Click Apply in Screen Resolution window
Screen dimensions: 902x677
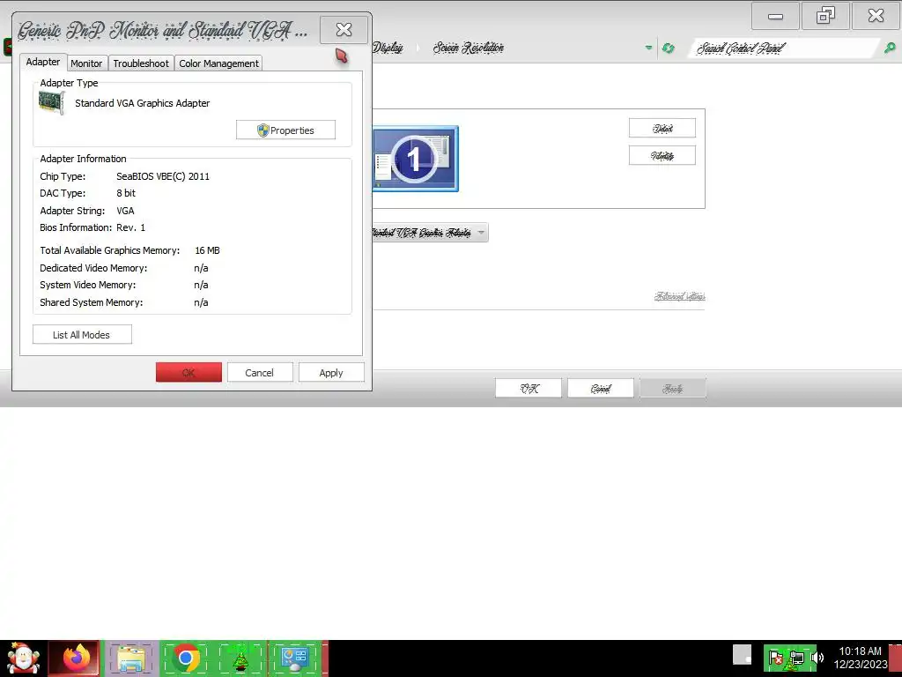click(x=672, y=389)
